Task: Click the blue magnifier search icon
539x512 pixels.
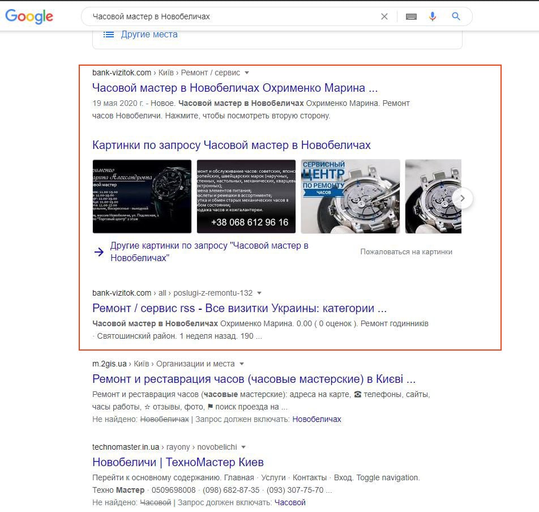Action: click(x=456, y=16)
